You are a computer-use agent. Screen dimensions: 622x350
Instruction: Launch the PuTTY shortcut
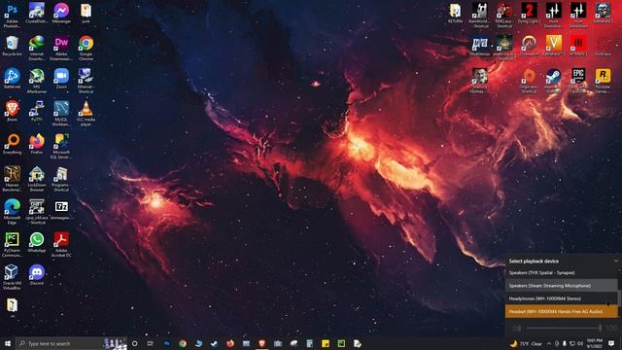37,111
